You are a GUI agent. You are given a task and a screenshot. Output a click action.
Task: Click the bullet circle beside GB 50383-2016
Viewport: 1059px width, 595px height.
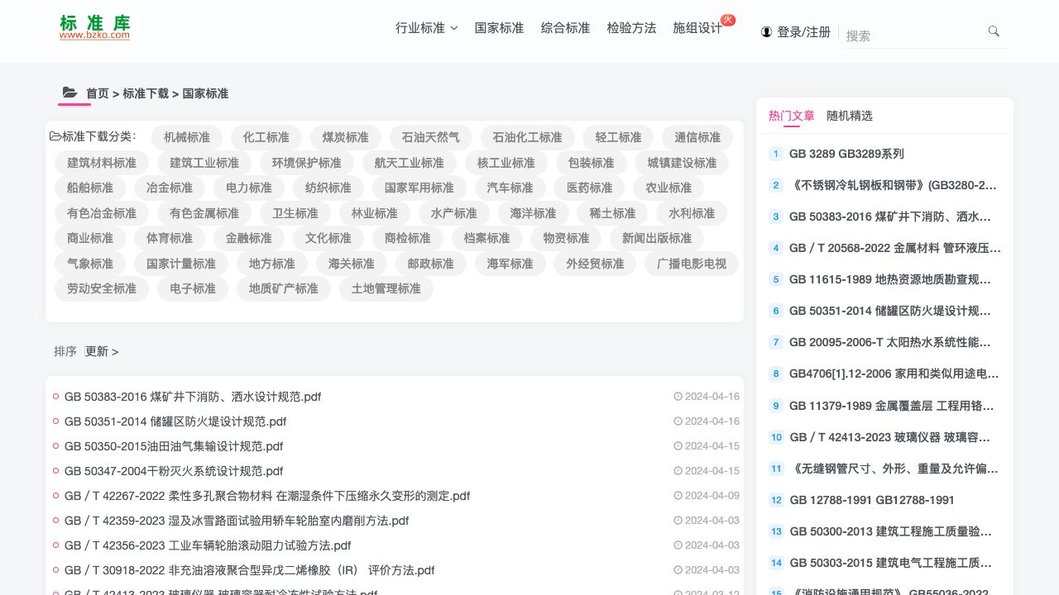[55, 397]
